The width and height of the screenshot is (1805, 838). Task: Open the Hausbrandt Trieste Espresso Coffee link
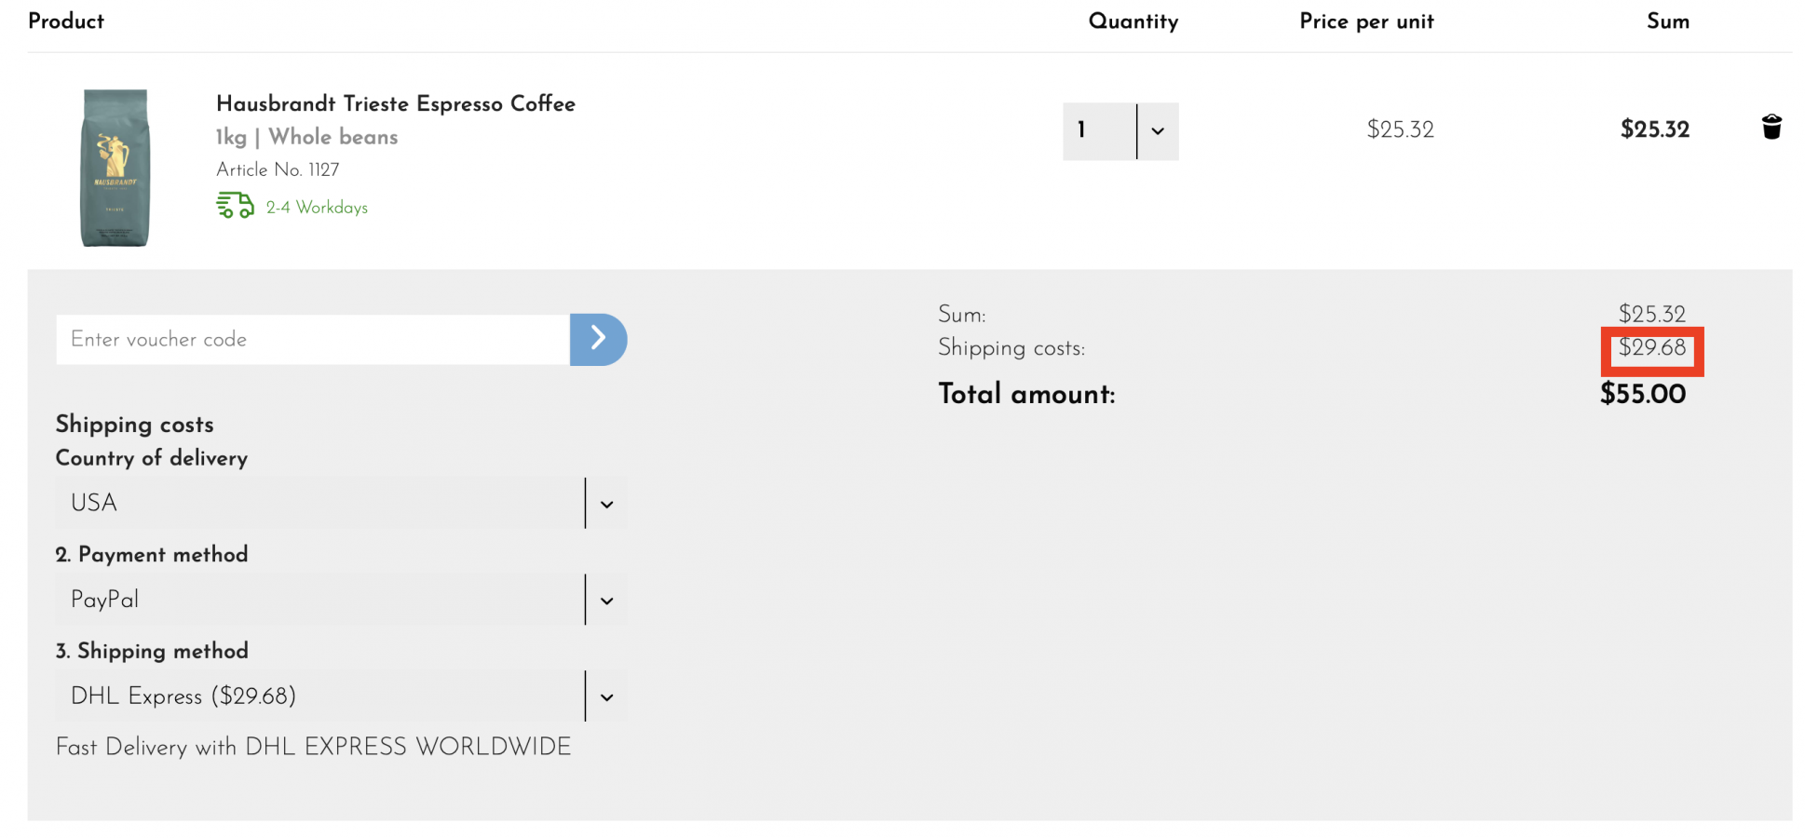[x=395, y=103]
